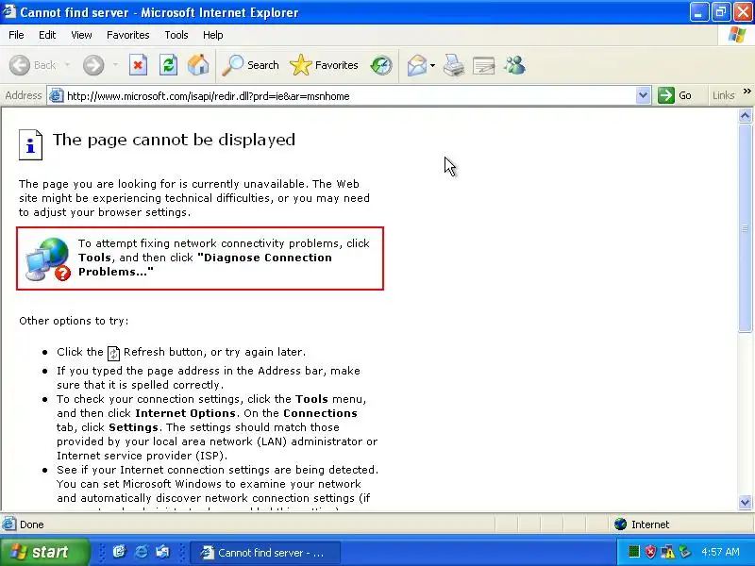Click the page icon in Address bar
Image resolution: width=755 pixels, height=566 pixels.
pos(57,96)
